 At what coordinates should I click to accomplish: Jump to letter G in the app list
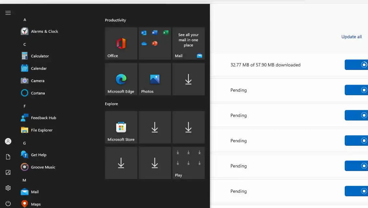pyautogui.click(x=24, y=143)
